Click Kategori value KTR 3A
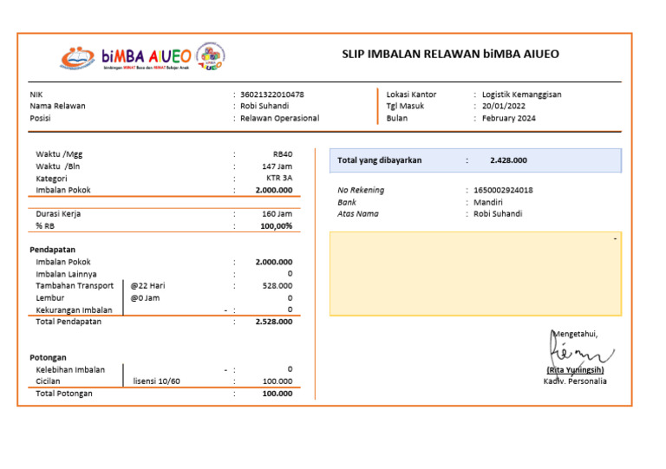 279,179
